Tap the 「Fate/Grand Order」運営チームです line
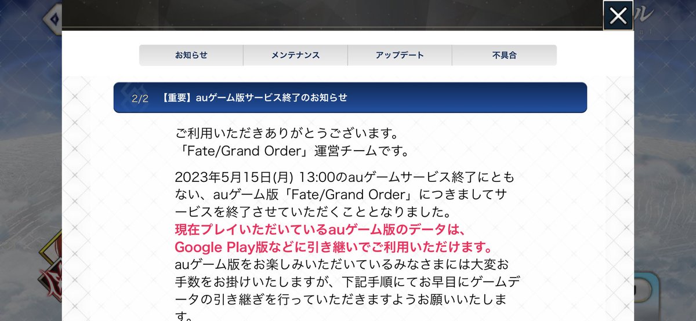The width and height of the screenshot is (696, 321). (x=292, y=151)
